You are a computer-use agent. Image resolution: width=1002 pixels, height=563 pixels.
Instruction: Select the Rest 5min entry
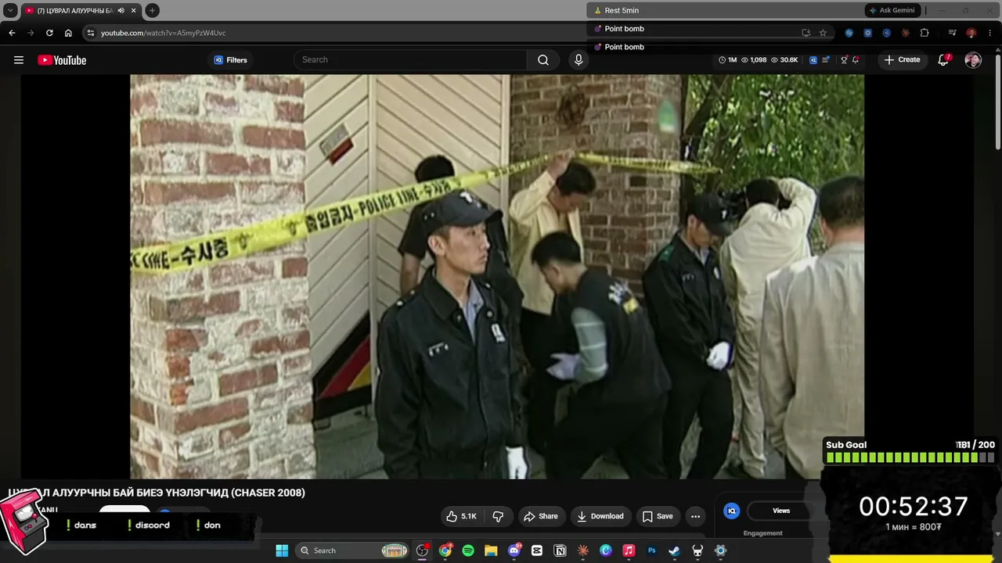622,10
